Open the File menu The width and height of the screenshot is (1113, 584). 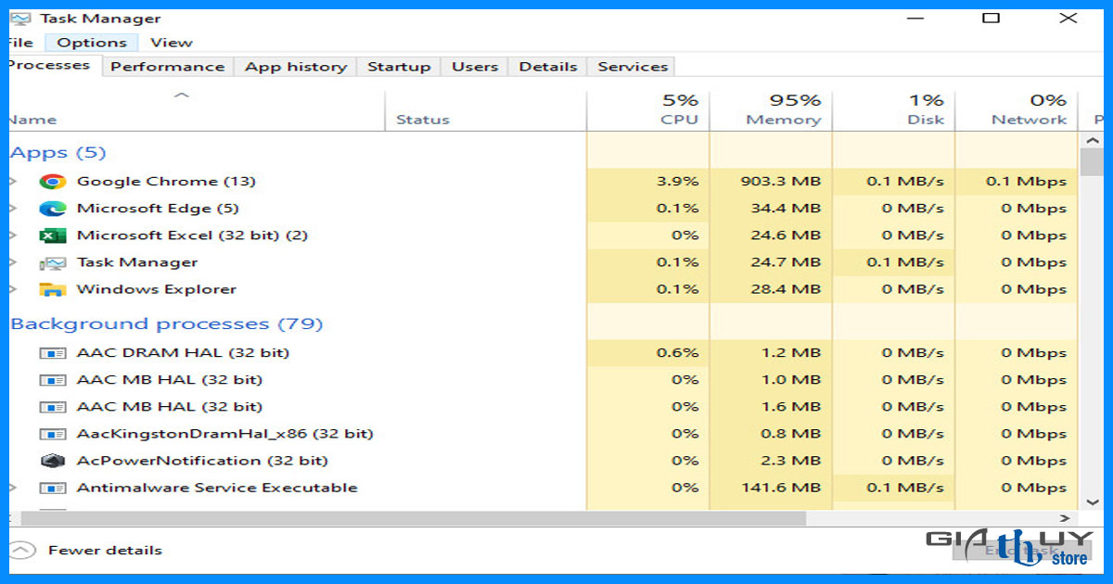pos(20,43)
